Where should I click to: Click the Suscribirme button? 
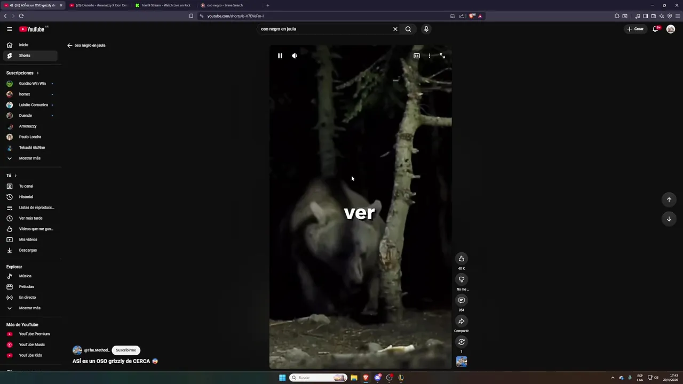pyautogui.click(x=126, y=350)
